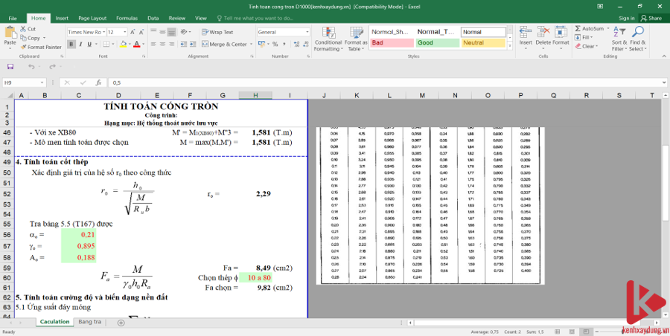Click the Save icon in quick access toolbar
The image size is (670, 336).
click(x=10, y=66)
